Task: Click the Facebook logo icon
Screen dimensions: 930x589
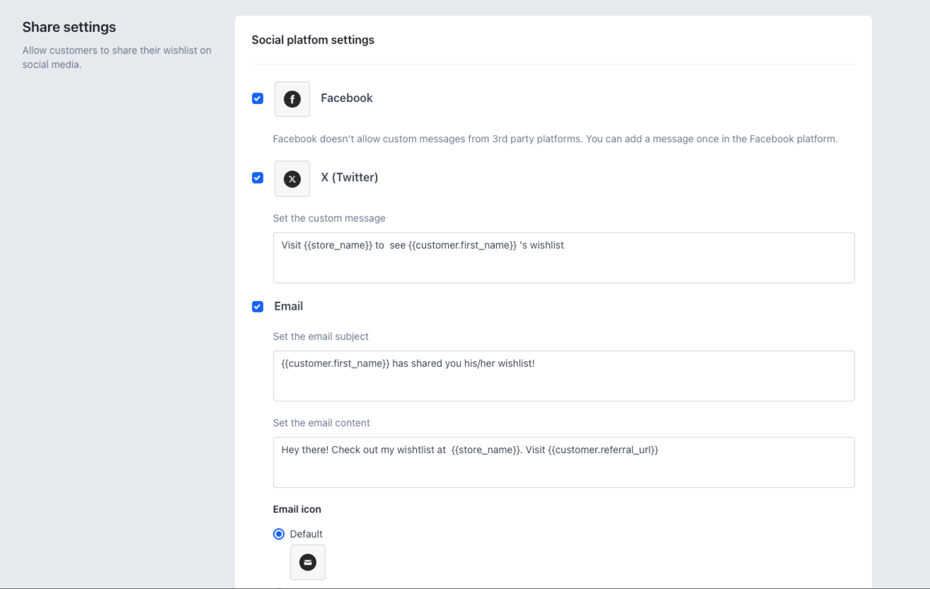Action: (292, 99)
